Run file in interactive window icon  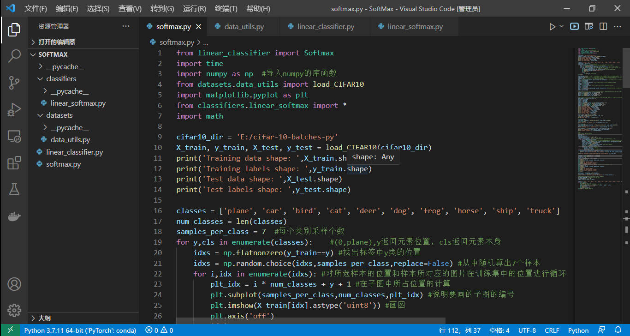click(574, 27)
